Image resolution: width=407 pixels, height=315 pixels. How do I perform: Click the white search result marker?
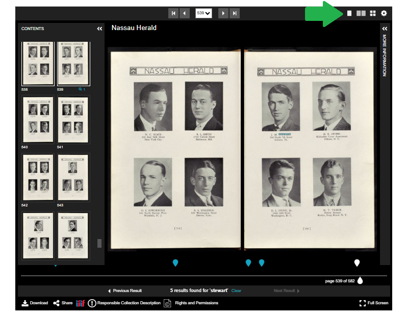[357, 263]
